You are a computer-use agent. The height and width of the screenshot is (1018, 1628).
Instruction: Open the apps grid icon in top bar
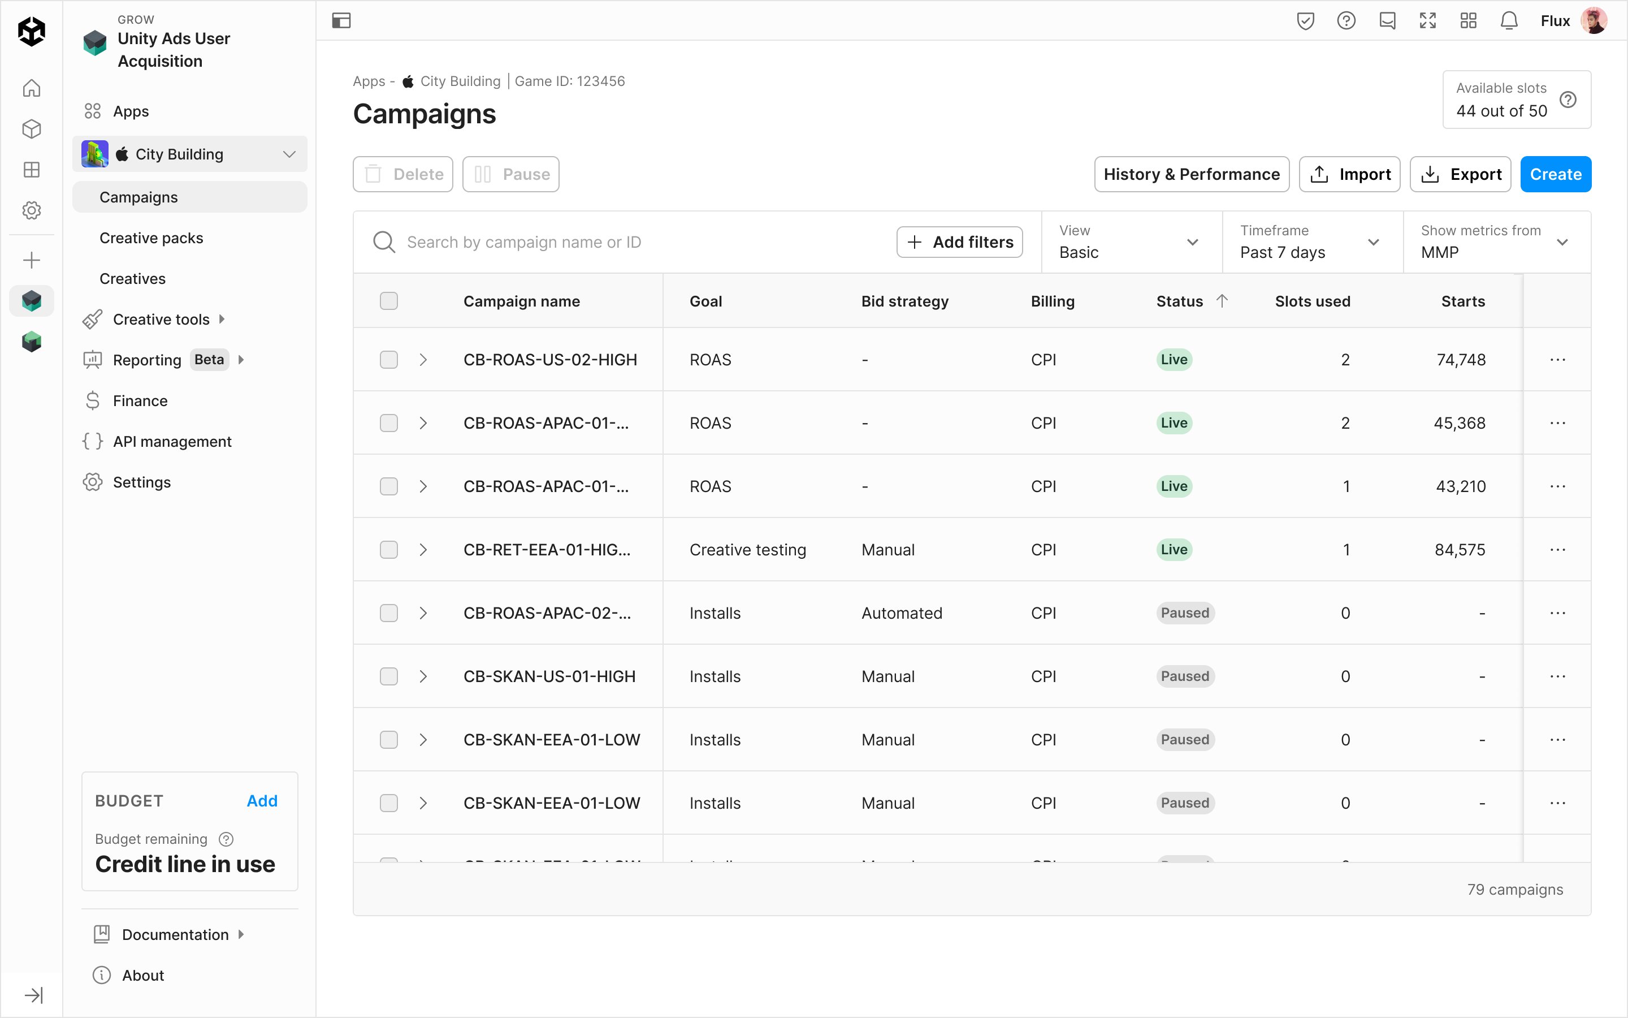pyautogui.click(x=1469, y=21)
